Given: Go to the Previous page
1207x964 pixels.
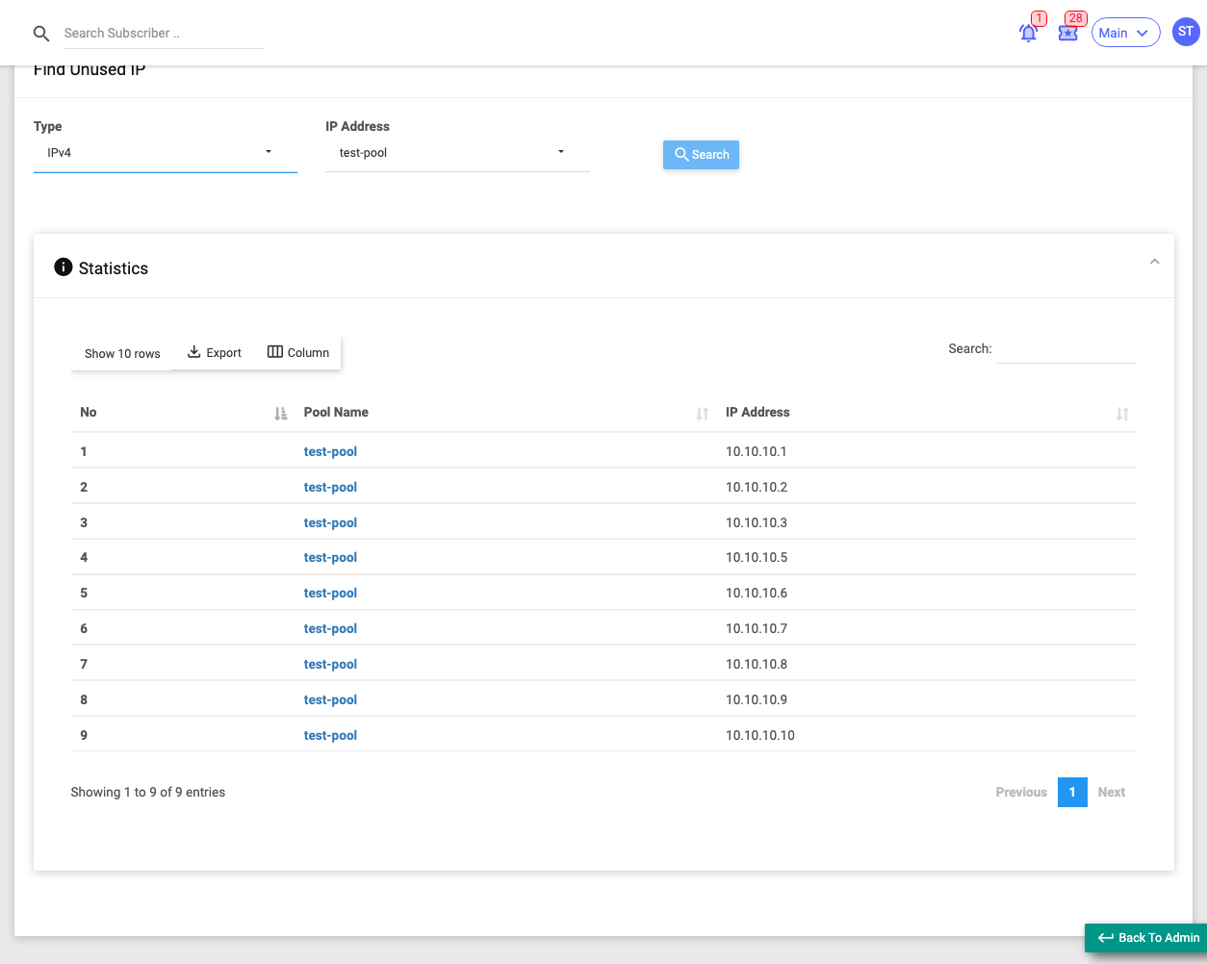Looking at the screenshot, I should pyautogui.click(x=1021, y=792).
